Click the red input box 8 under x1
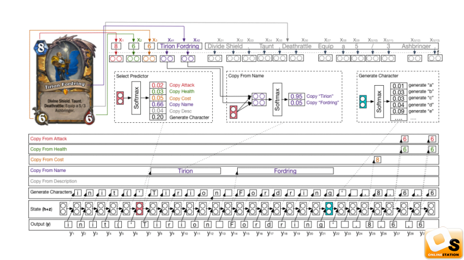The width and height of the screenshot is (464, 260). 116,46
